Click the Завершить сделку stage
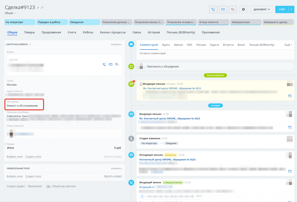 278,22
